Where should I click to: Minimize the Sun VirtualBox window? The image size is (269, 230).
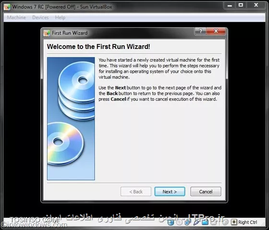230,5
